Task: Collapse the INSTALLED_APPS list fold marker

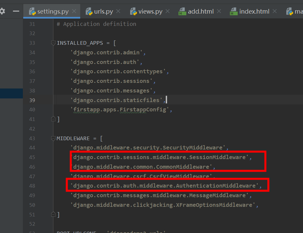Action: (53, 43)
